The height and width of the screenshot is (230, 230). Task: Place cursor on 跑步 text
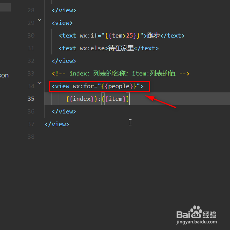[153, 36]
